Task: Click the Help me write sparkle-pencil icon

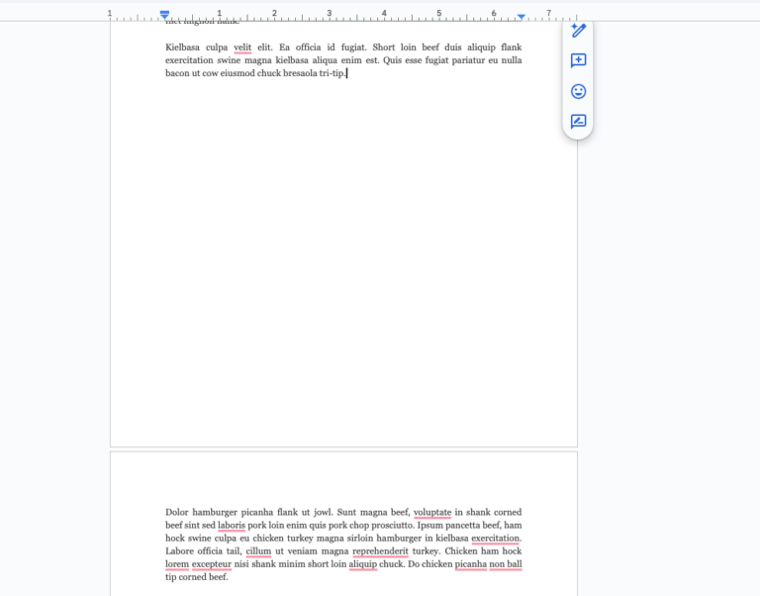Action: tap(578, 31)
